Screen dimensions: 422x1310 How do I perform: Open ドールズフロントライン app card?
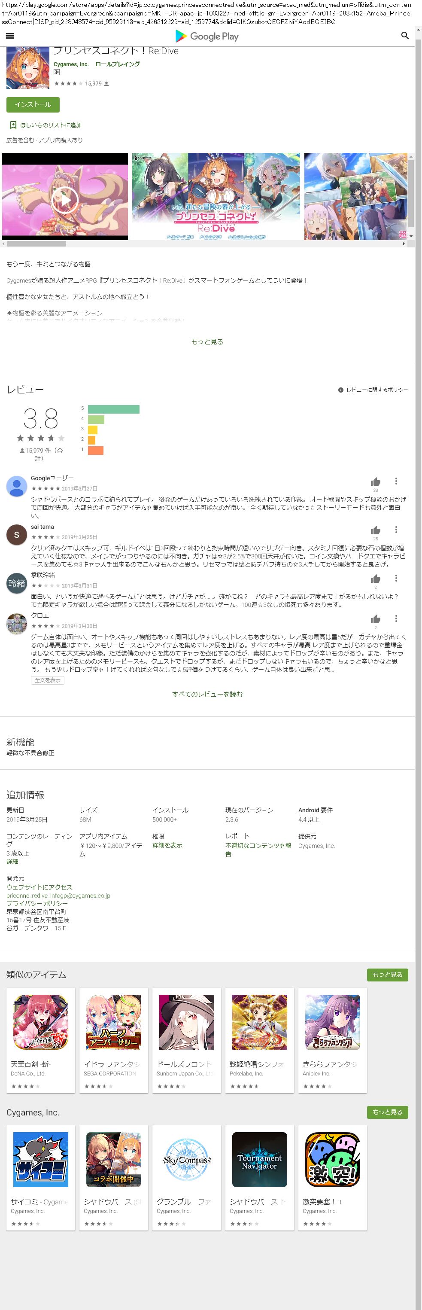click(187, 1040)
